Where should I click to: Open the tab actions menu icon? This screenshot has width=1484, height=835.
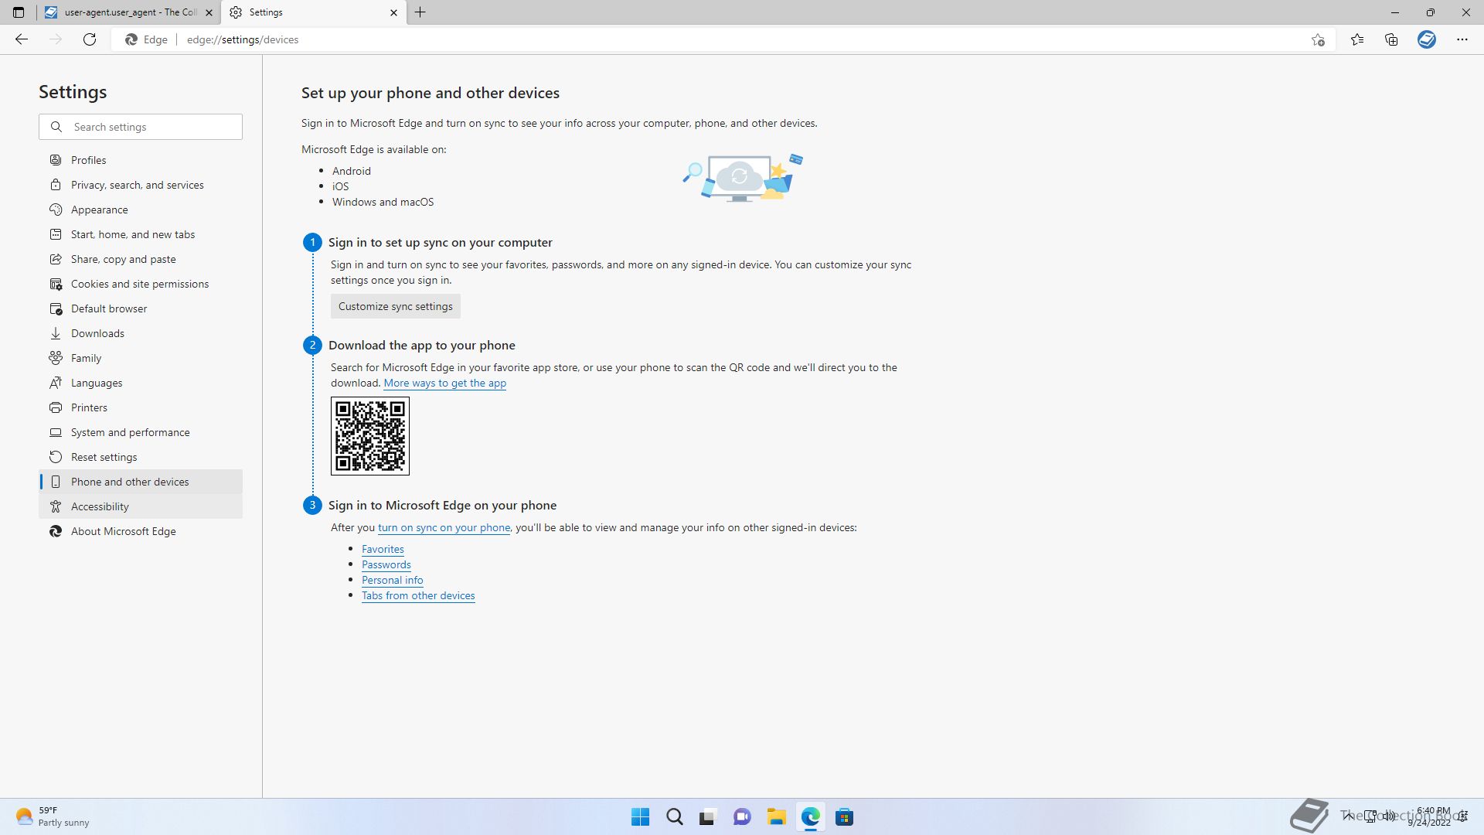(x=19, y=12)
